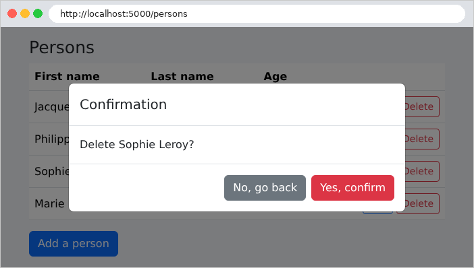Minimize window with yellow traffic light
This screenshot has width=474, height=268.
[25, 13]
